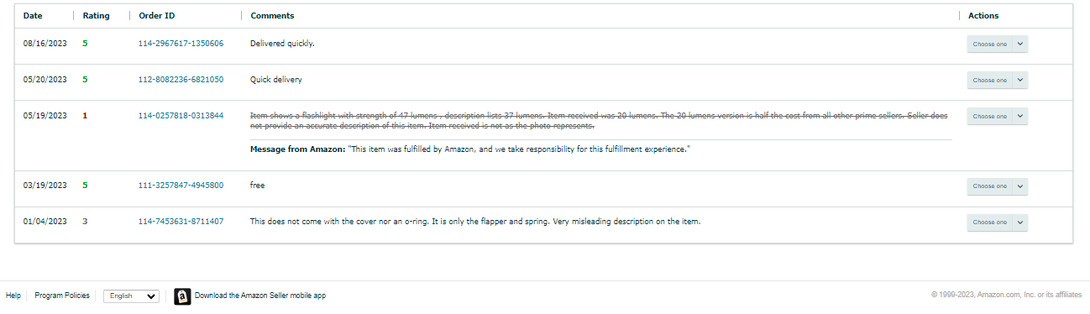Screen dimensions: 1090x314
Task: Open Choose one dropdown for 05/20/2023 feedback
Action: [x=998, y=80]
